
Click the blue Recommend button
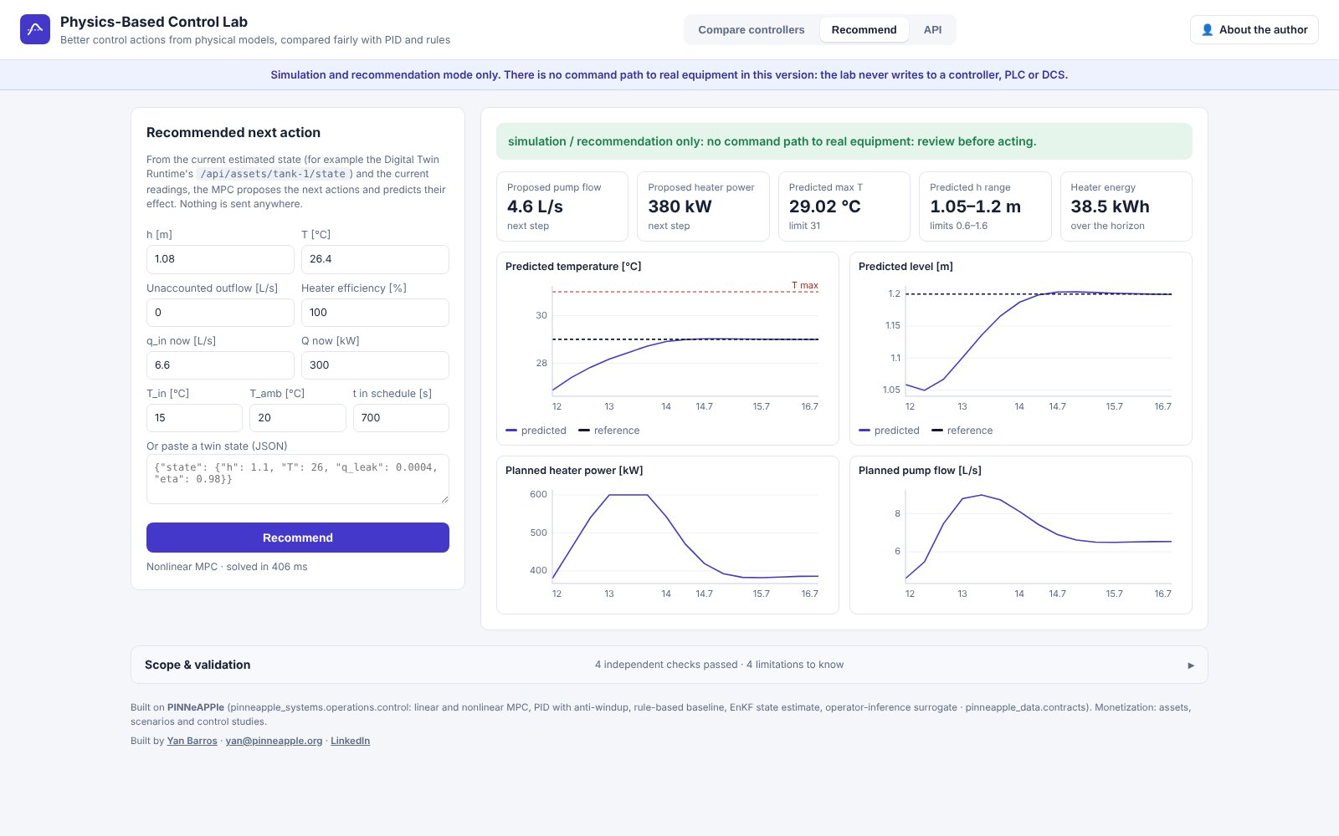pyautogui.click(x=298, y=538)
